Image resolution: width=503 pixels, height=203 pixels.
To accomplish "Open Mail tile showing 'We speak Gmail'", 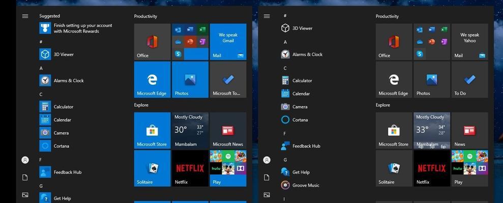I will 228,42.
